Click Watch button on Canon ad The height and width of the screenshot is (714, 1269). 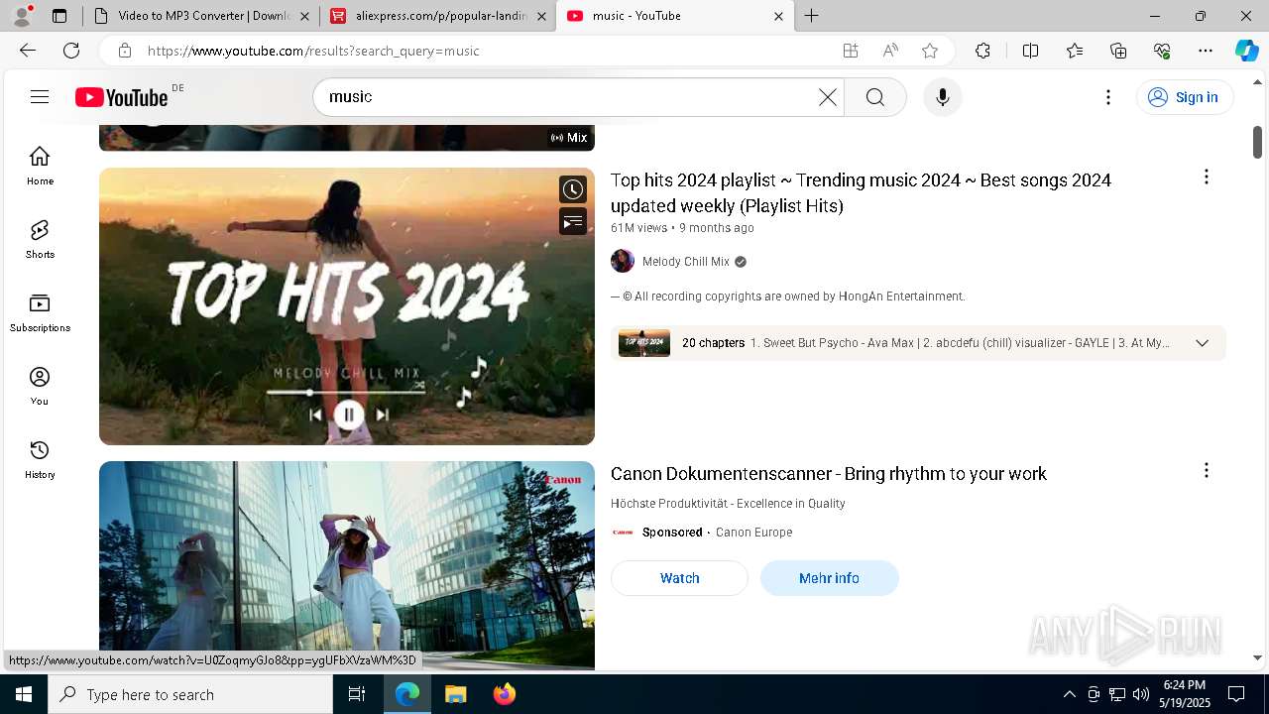[679, 578]
